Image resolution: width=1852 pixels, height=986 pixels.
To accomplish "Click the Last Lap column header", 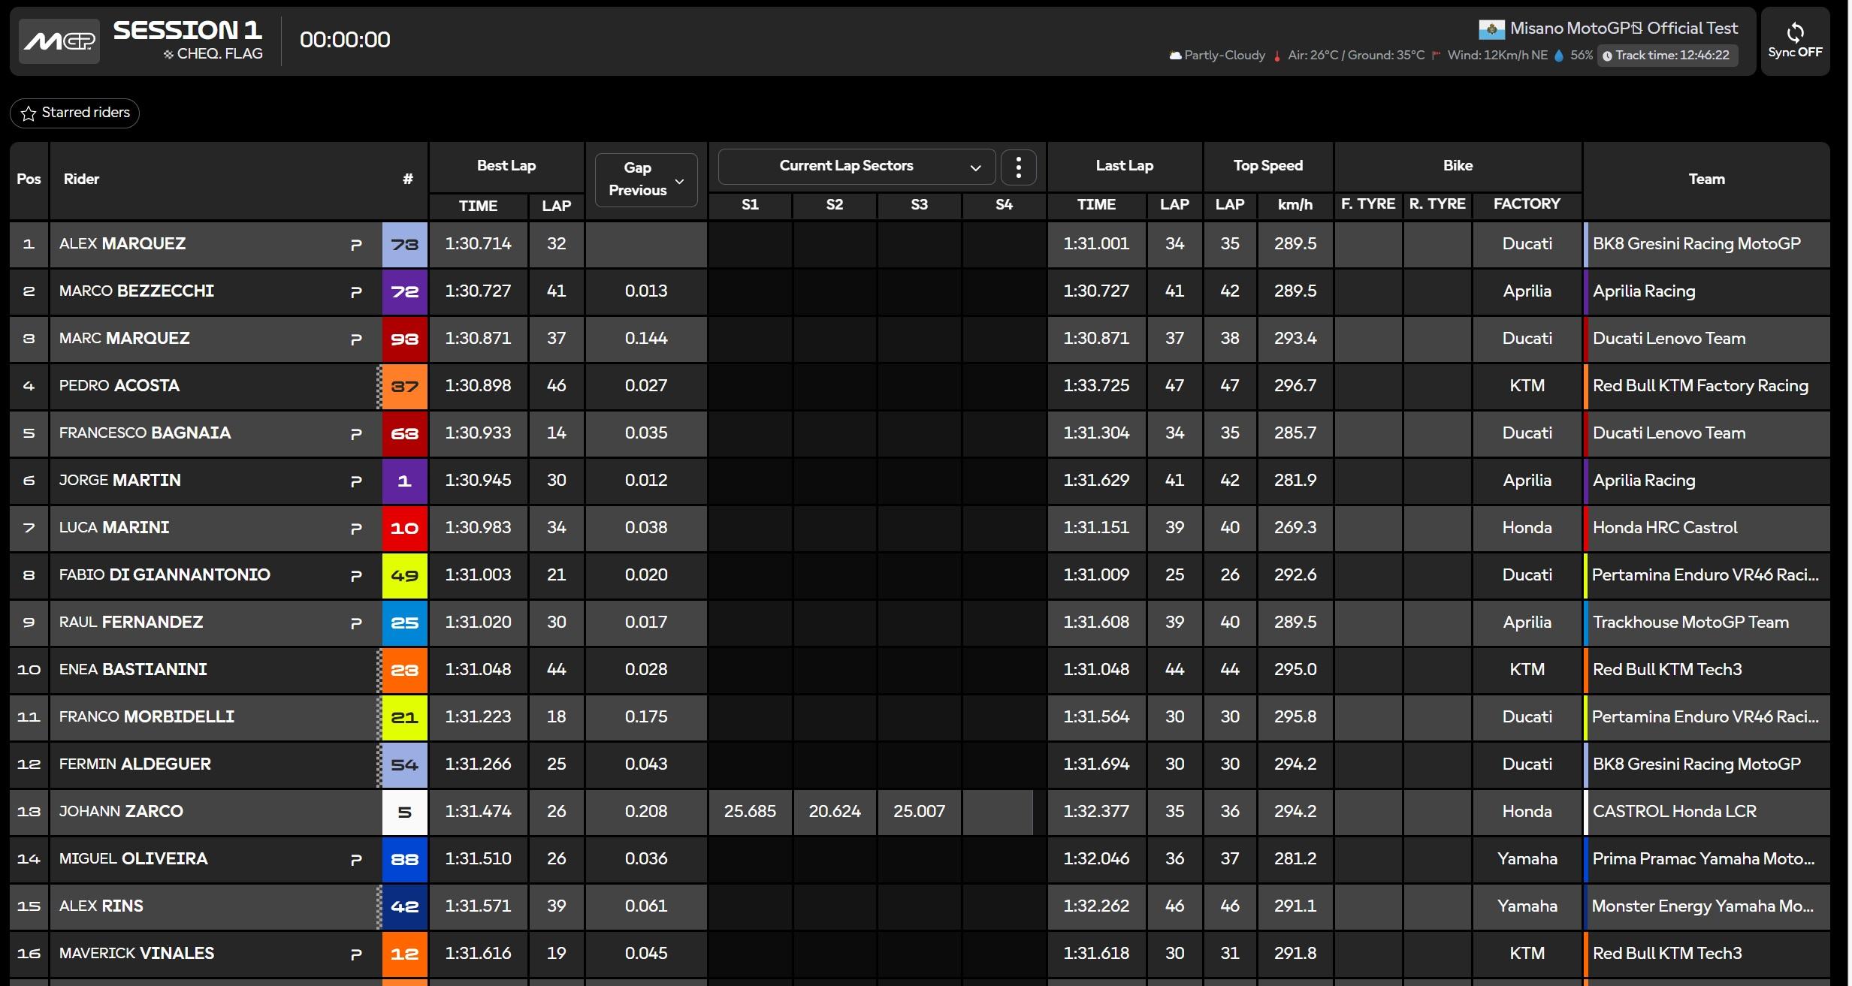I will pyautogui.click(x=1125, y=166).
